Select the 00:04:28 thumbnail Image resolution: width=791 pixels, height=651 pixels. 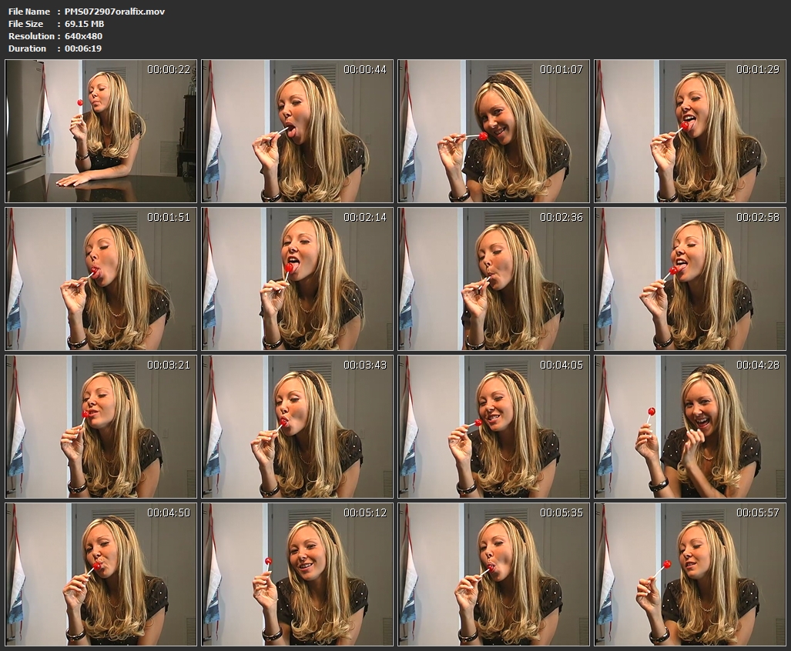(690, 426)
